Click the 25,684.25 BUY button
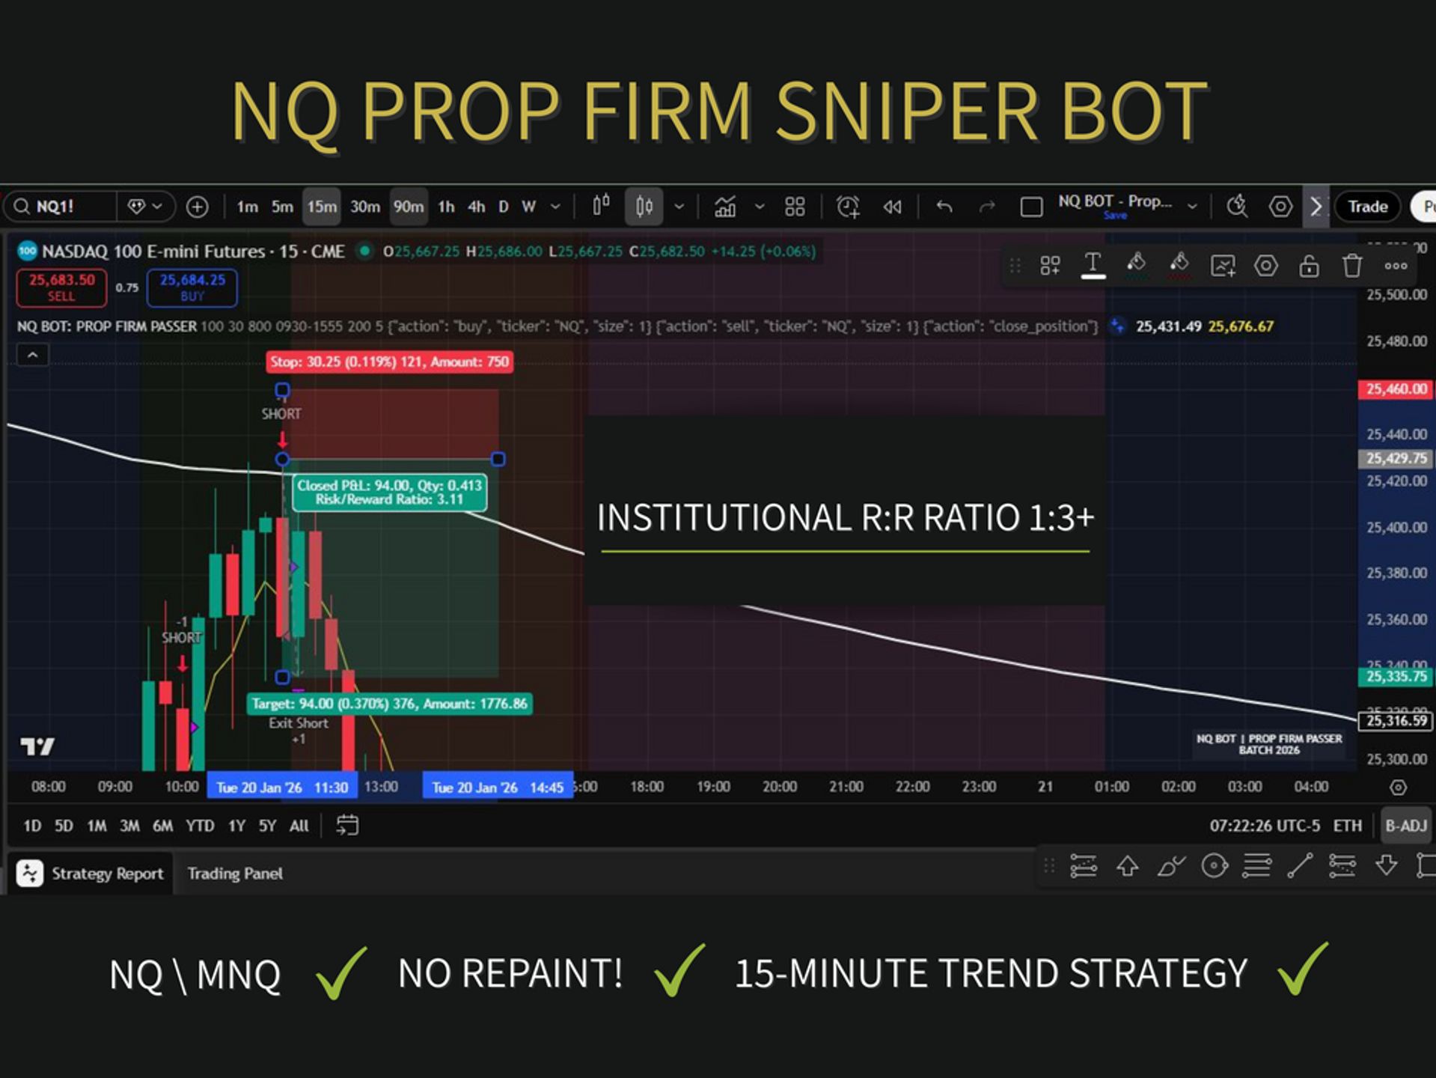The image size is (1436, 1078). point(192,287)
